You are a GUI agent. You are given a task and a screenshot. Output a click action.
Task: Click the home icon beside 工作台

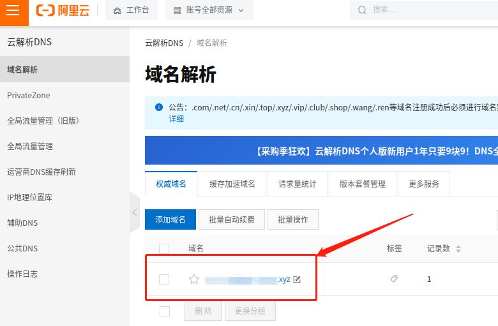(117, 10)
